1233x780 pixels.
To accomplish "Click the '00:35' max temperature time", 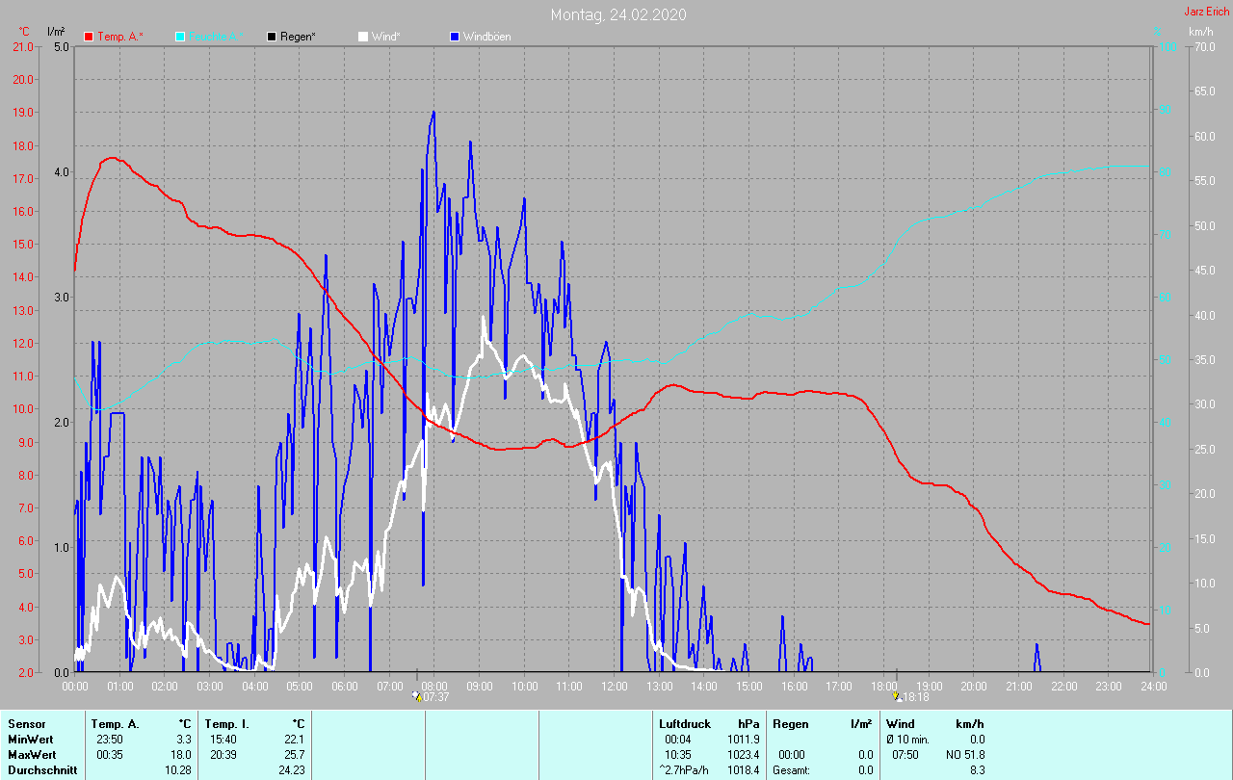I will pyautogui.click(x=109, y=755).
